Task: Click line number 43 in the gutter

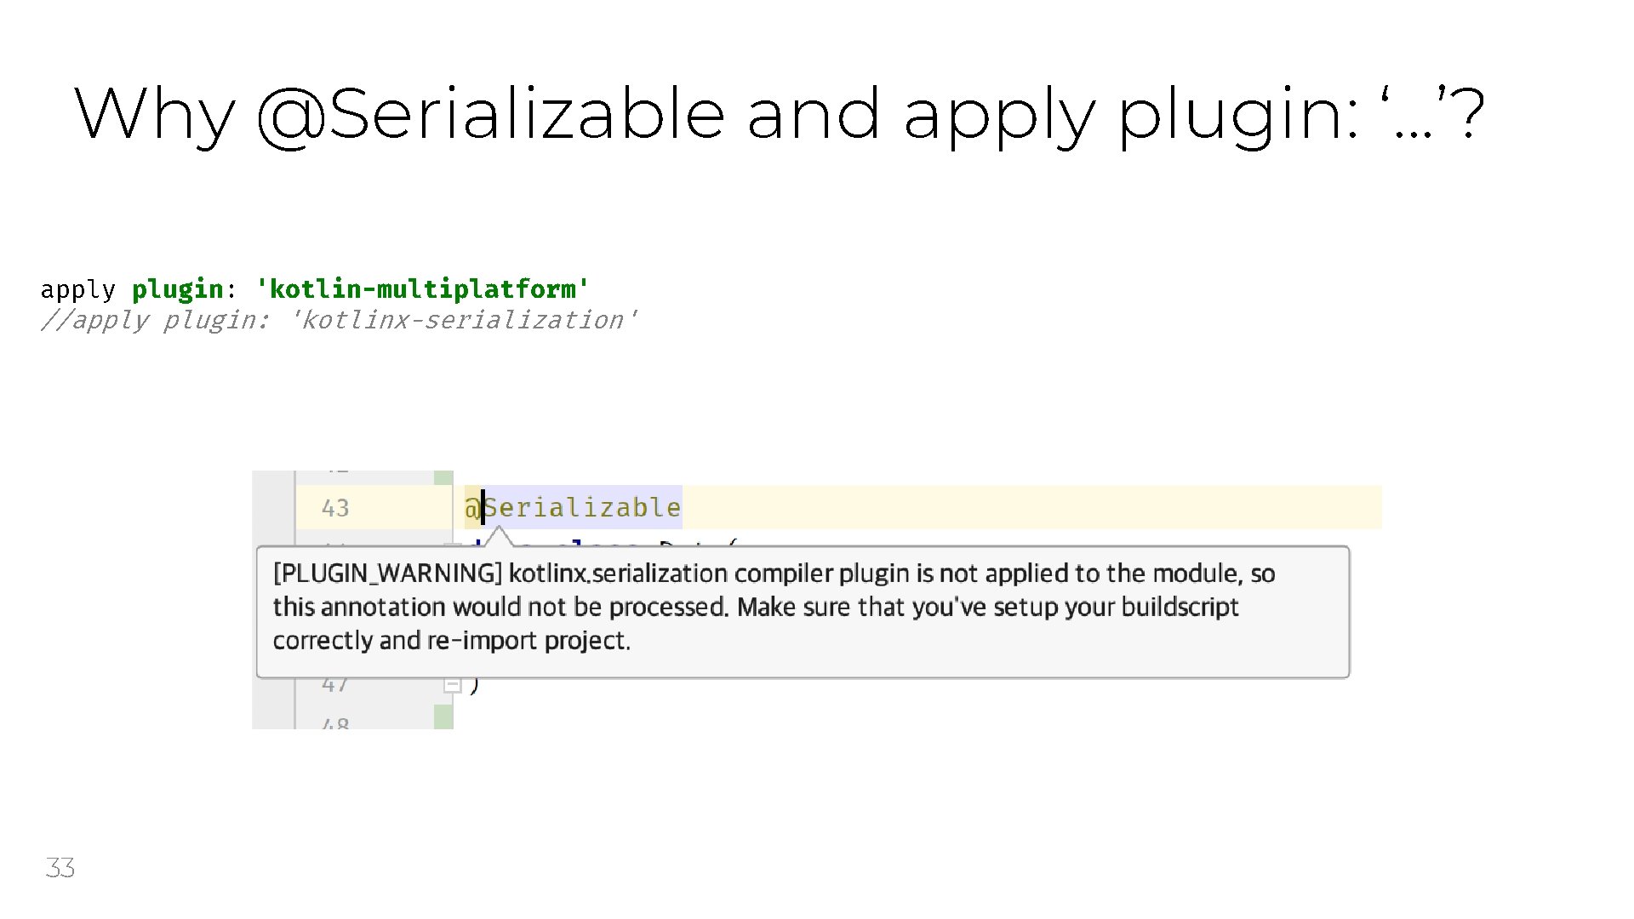Action: click(x=335, y=508)
